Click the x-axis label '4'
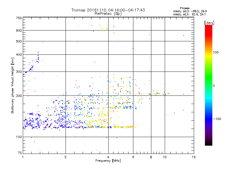This screenshot has height=171, width=228. pos(108,157)
